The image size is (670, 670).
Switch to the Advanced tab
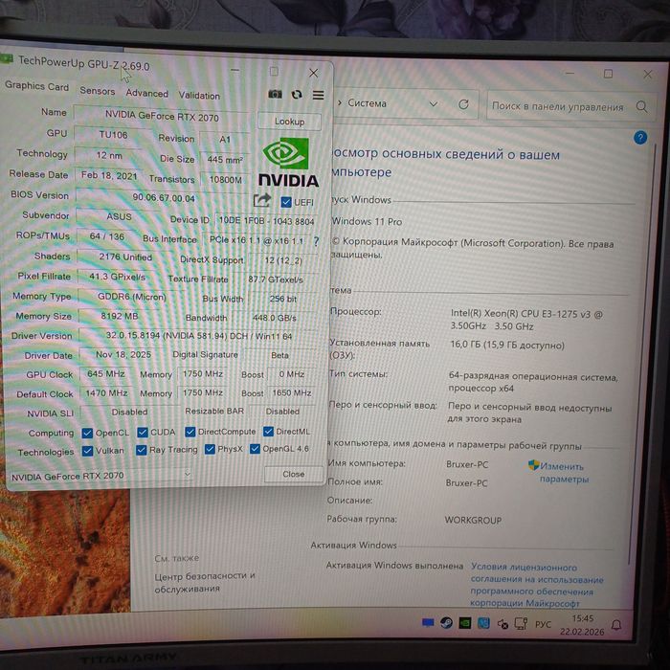[147, 93]
